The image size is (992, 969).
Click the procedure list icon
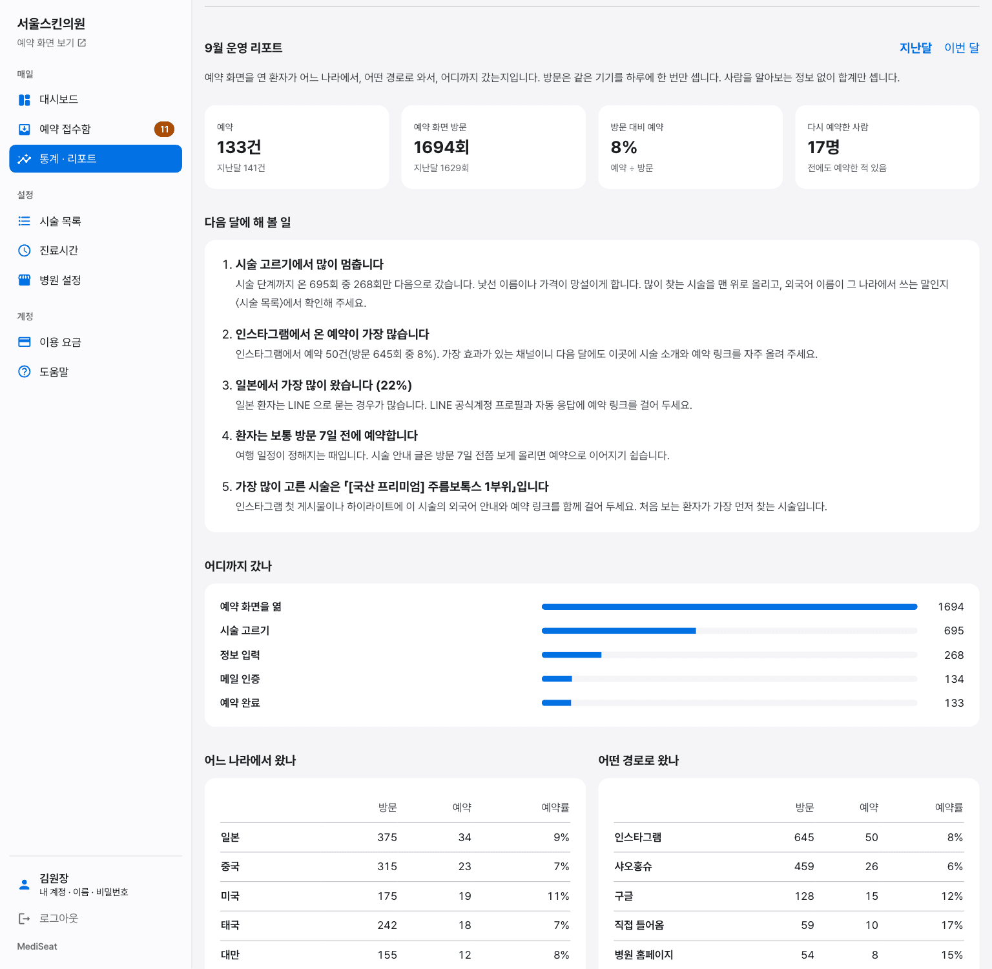25,221
